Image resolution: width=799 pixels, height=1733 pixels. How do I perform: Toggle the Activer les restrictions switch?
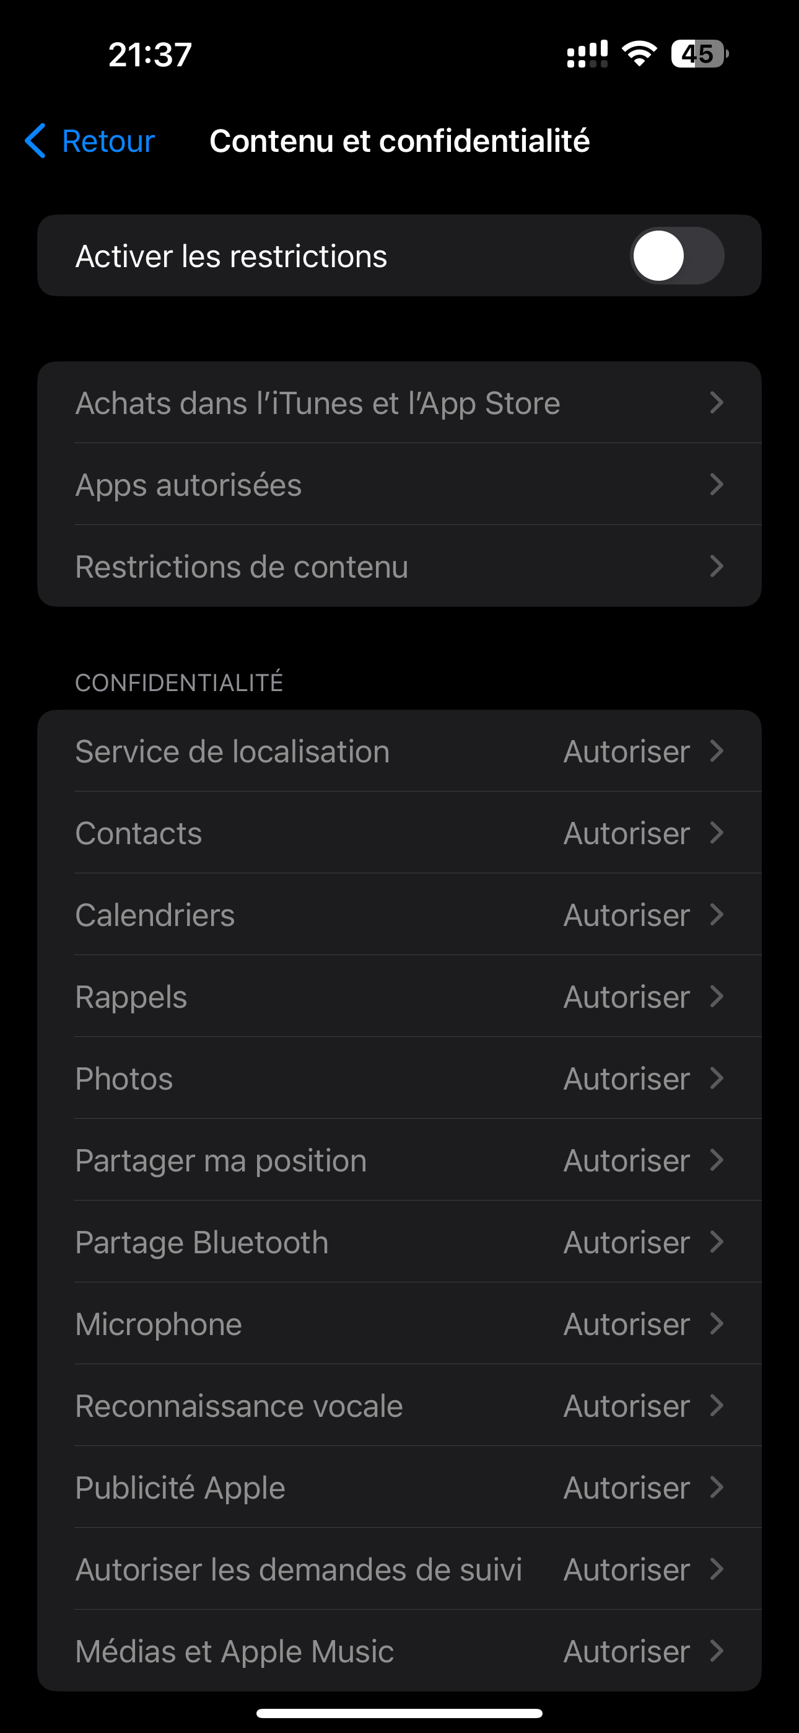pos(676,255)
